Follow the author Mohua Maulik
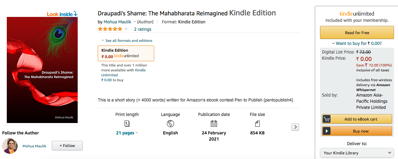This screenshot has height=159, width=398. click(67, 146)
